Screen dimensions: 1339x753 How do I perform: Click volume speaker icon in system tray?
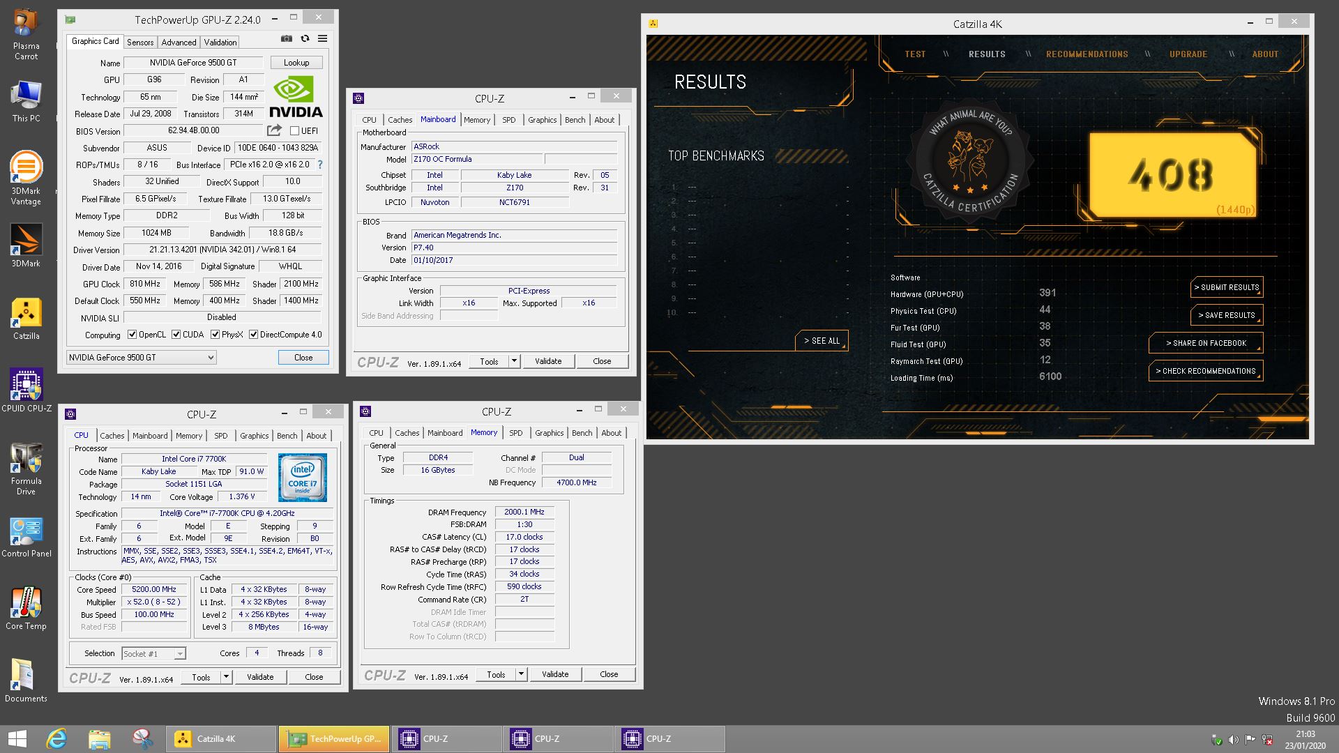(1233, 740)
